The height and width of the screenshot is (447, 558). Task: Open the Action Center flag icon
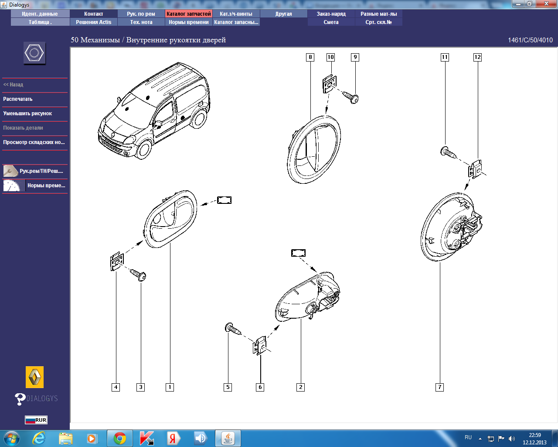coord(501,438)
